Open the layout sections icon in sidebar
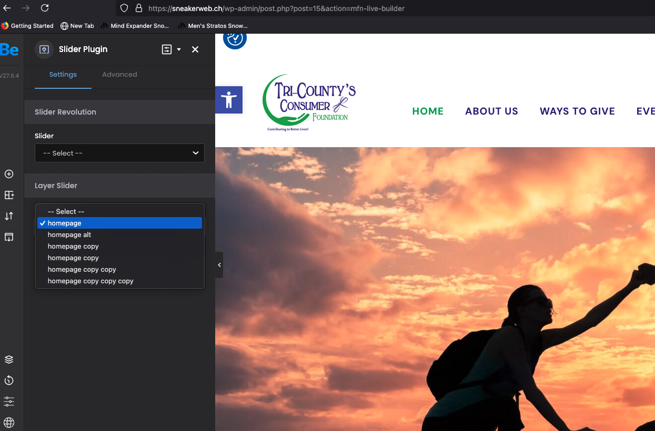655x431 pixels. click(9, 195)
